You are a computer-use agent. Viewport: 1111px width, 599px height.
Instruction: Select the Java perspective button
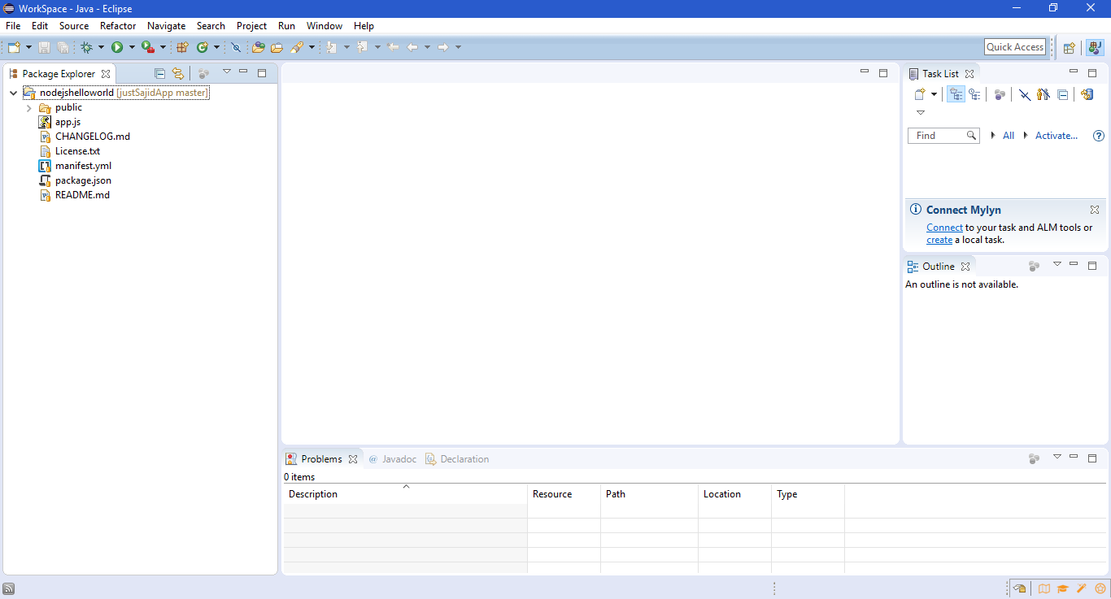1095,48
